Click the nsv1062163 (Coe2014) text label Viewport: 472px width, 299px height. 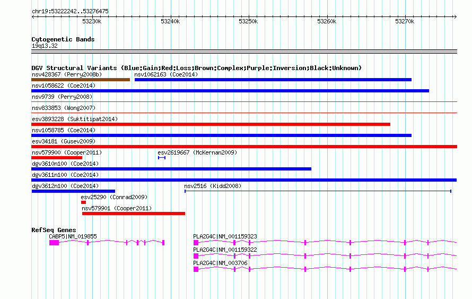(166, 74)
